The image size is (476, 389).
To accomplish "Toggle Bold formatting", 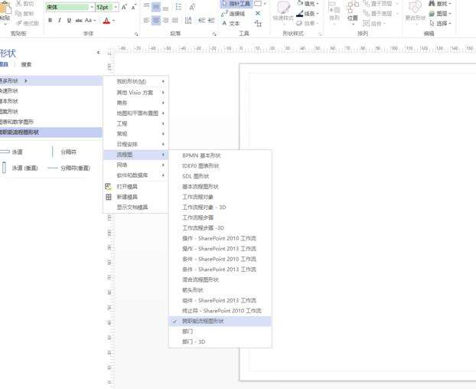I will (50, 21).
